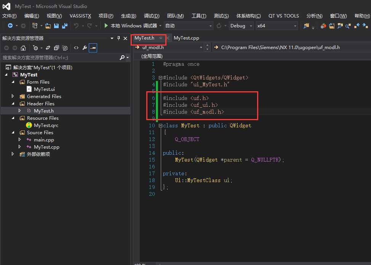The width and height of the screenshot is (371, 265).
Task: Collapse the class MyTest outlining on line 10
Action: pos(160,125)
